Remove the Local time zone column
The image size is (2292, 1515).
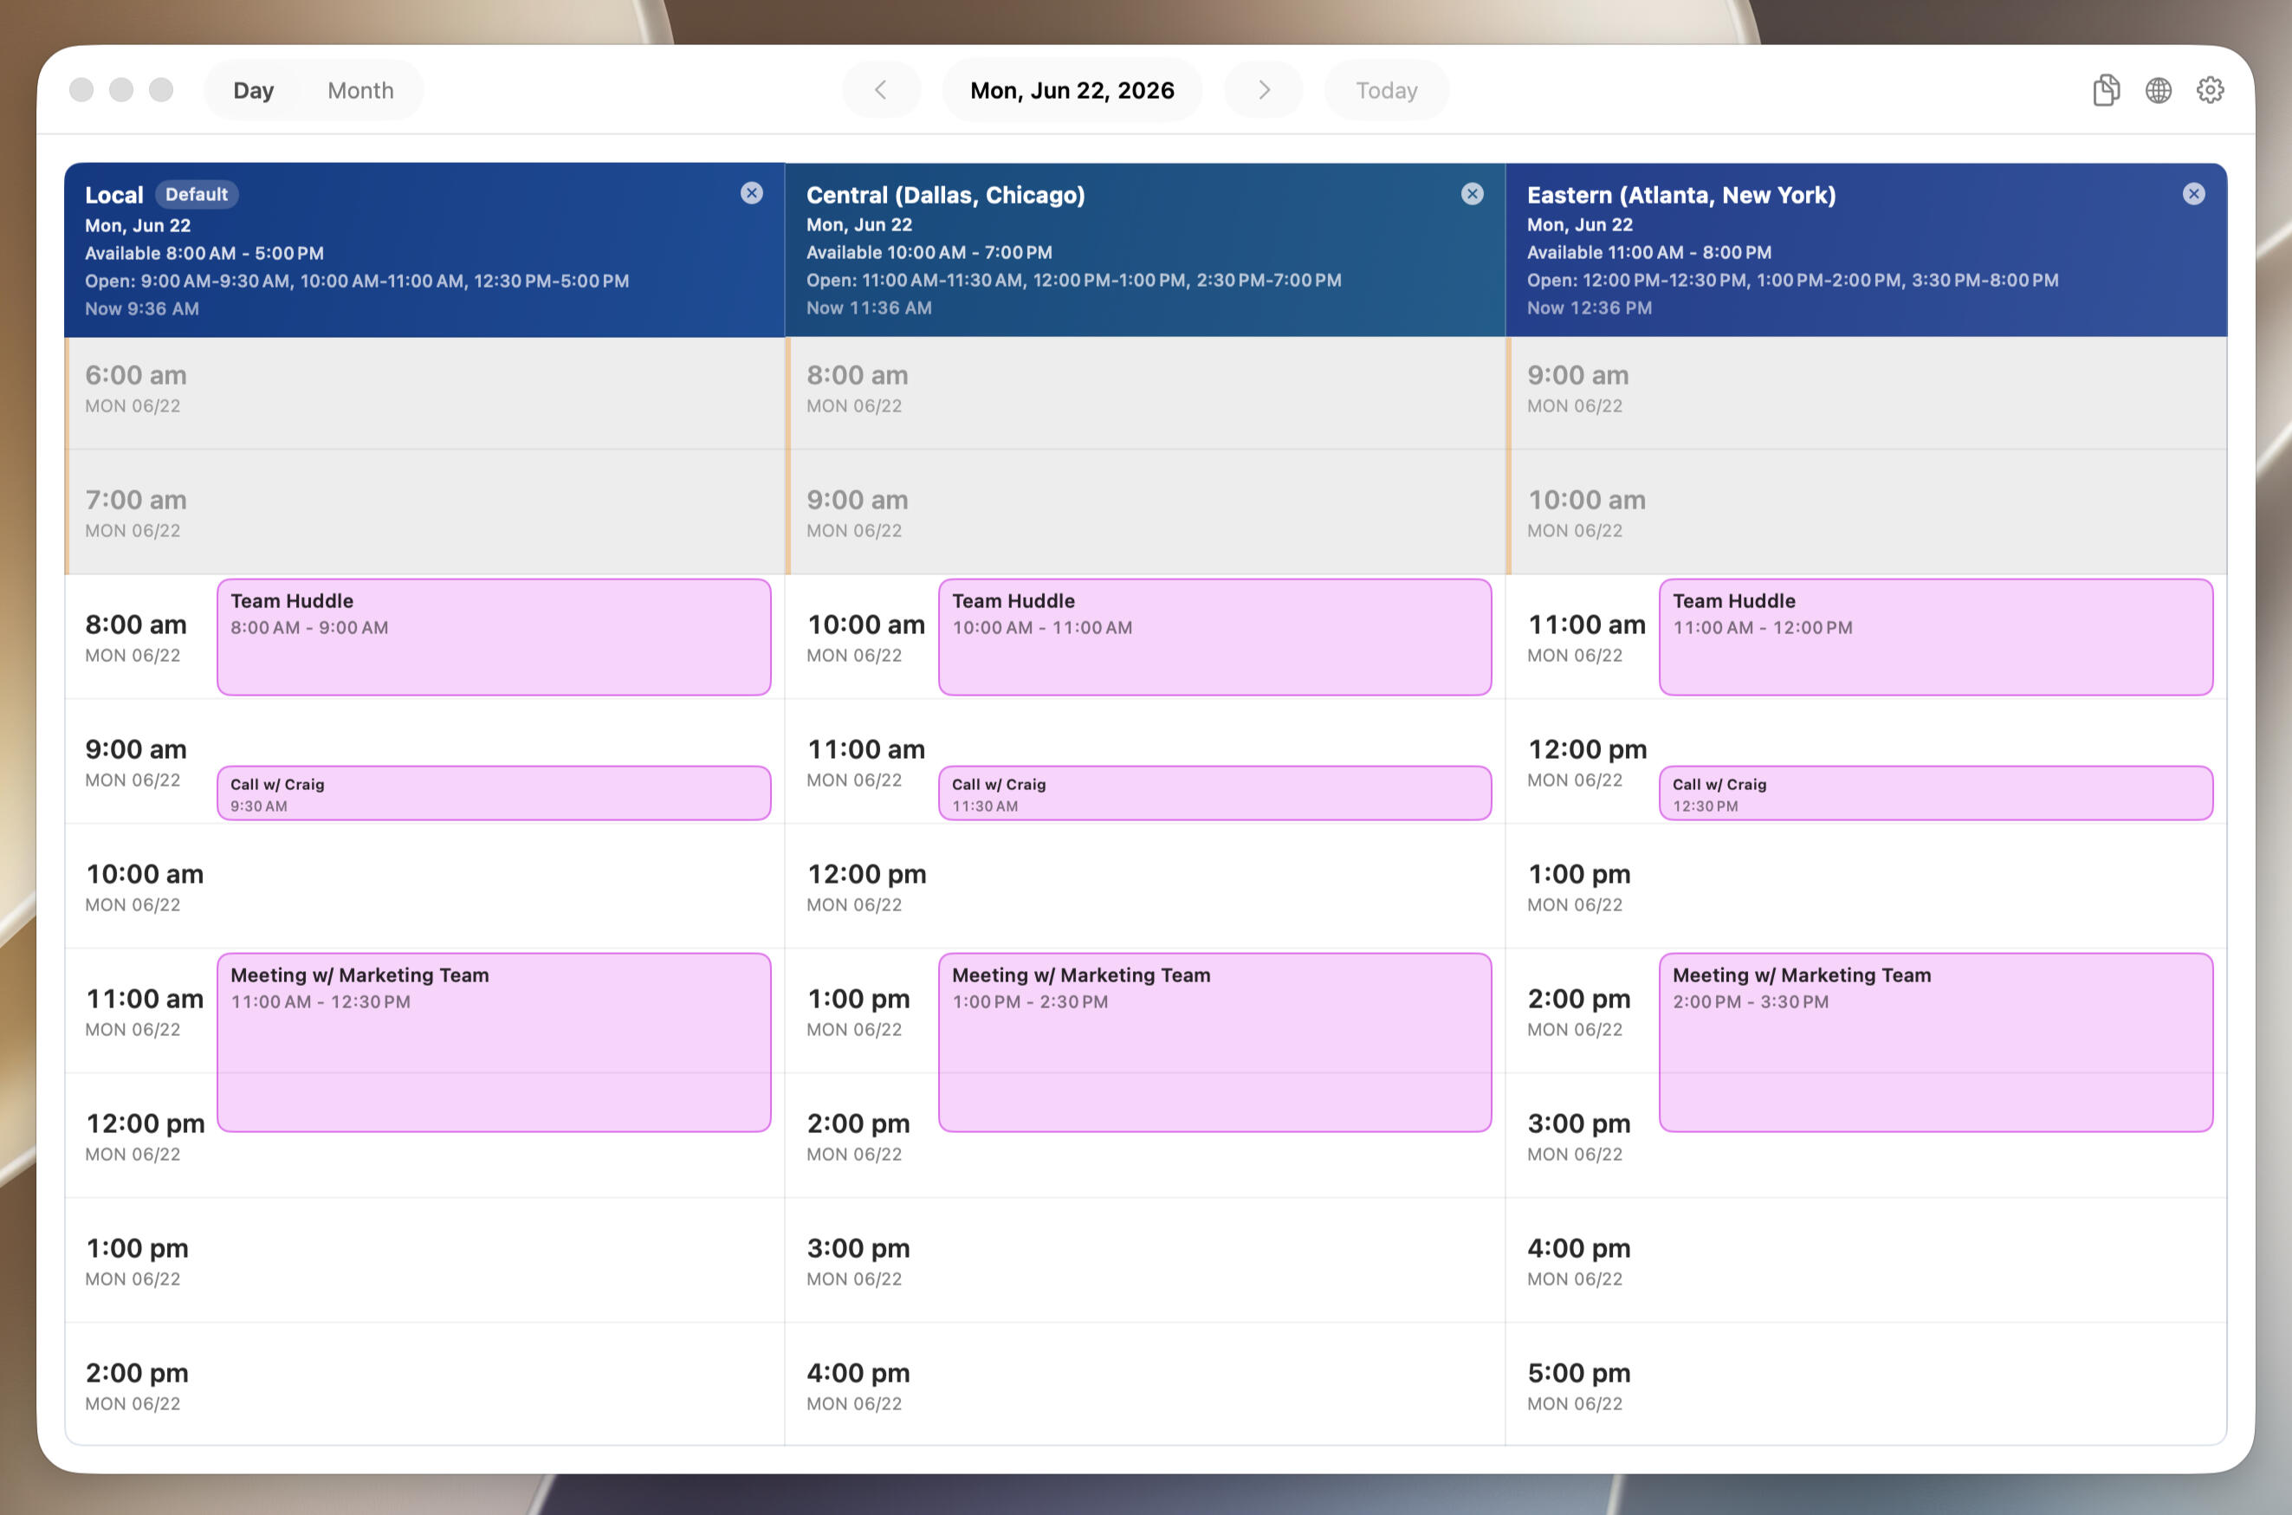[752, 193]
